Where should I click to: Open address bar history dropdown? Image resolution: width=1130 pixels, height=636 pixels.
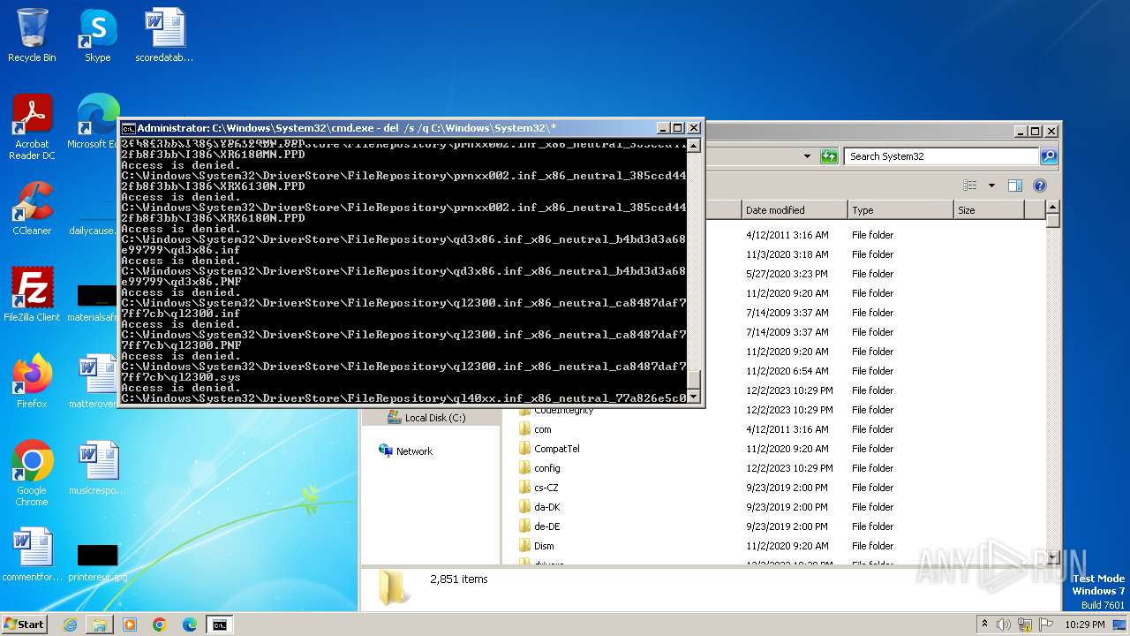(807, 156)
